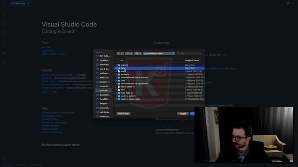
Task: Open Interactive playground on Welcome page
Action: (x=167, y=130)
